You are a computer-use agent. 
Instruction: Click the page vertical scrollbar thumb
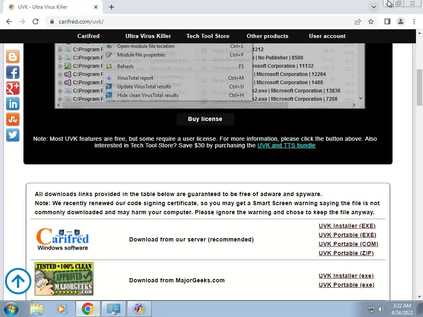[419, 88]
